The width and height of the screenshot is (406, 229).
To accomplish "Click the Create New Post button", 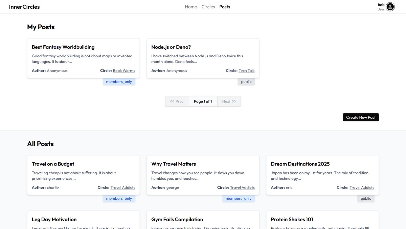I will (x=361, y=117).
